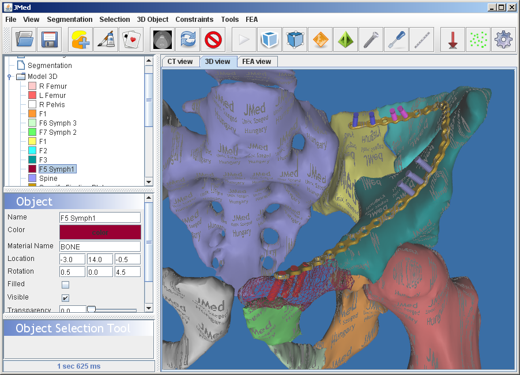This screenshot has height=375, width=520.
Task: Toggle the Filled checkbox
Action: click(66, 285)
